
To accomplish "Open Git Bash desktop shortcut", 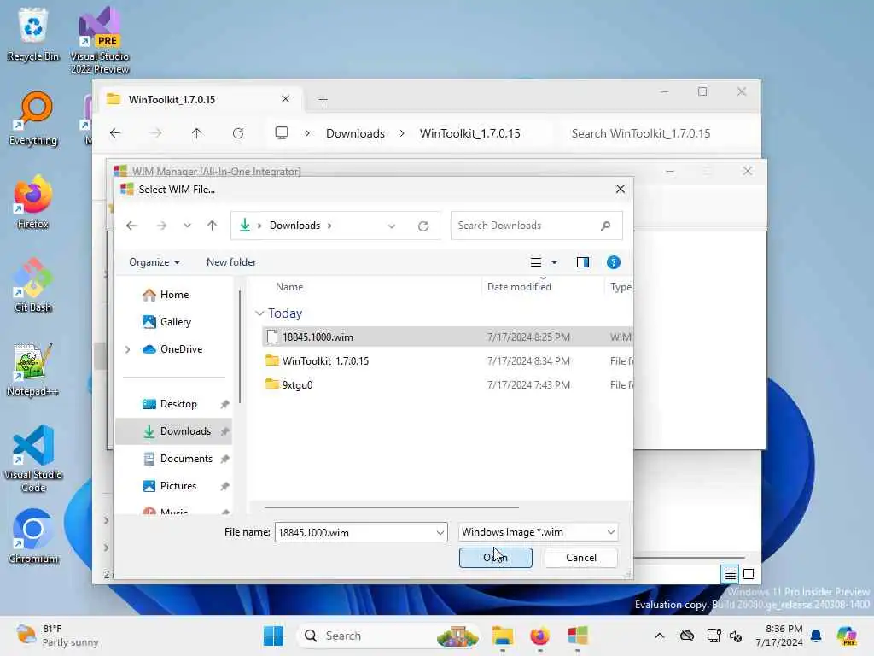I will click(33, 285).
